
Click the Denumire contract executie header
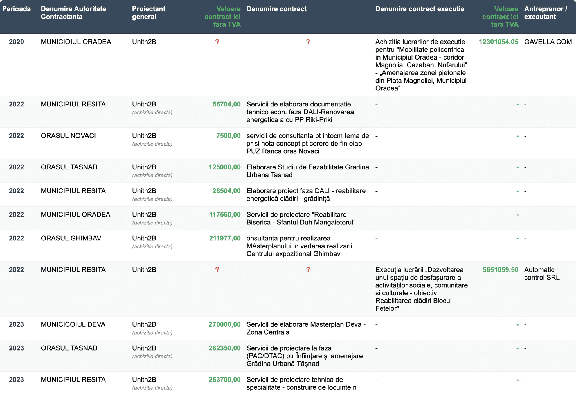(420, 9)
